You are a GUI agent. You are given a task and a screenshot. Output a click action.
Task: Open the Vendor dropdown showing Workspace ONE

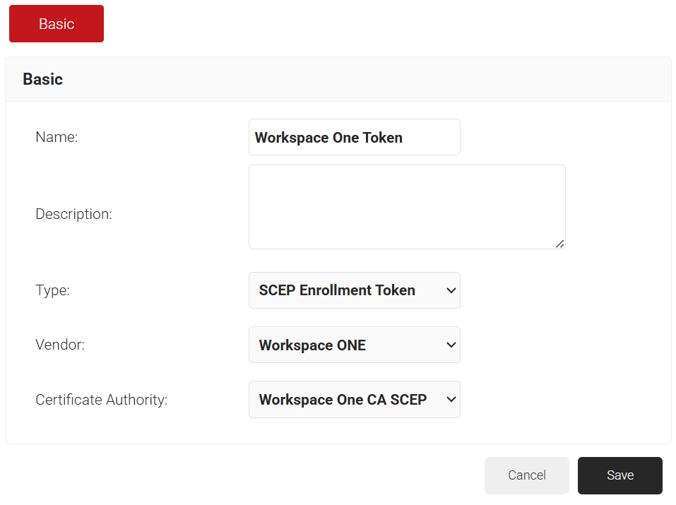(354, 345)
